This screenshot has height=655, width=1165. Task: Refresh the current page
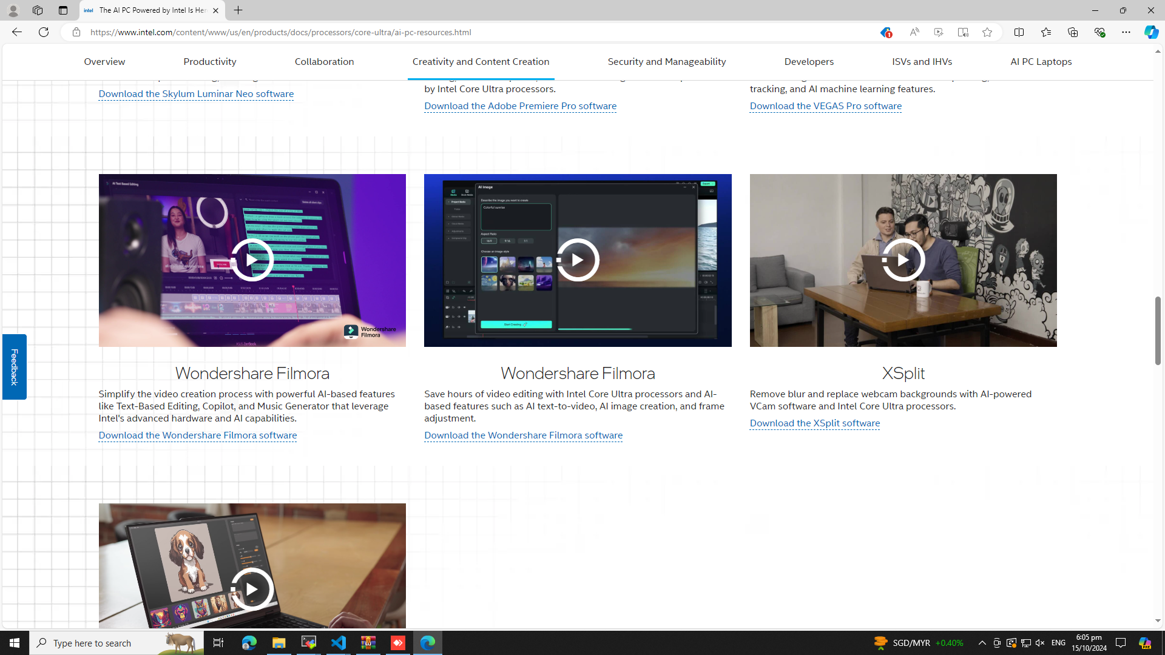point(44,32)
